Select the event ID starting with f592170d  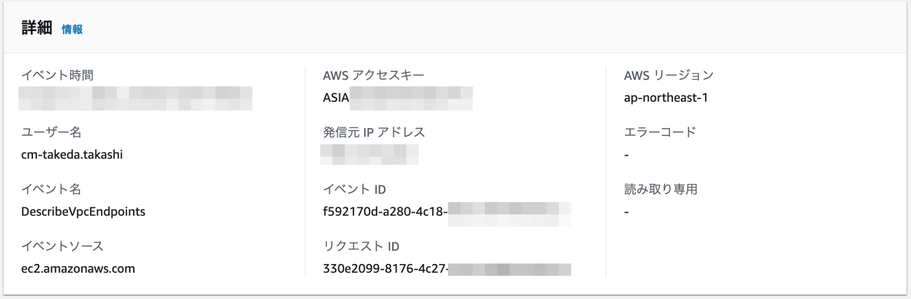point(387,212)
